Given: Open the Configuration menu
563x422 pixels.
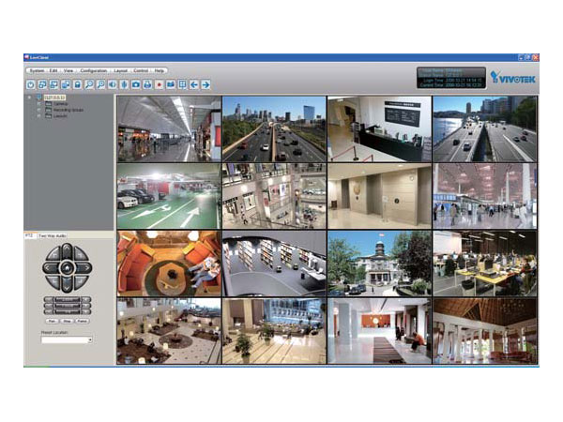Looking at the screenshot, I should click(x=94, y=70).
